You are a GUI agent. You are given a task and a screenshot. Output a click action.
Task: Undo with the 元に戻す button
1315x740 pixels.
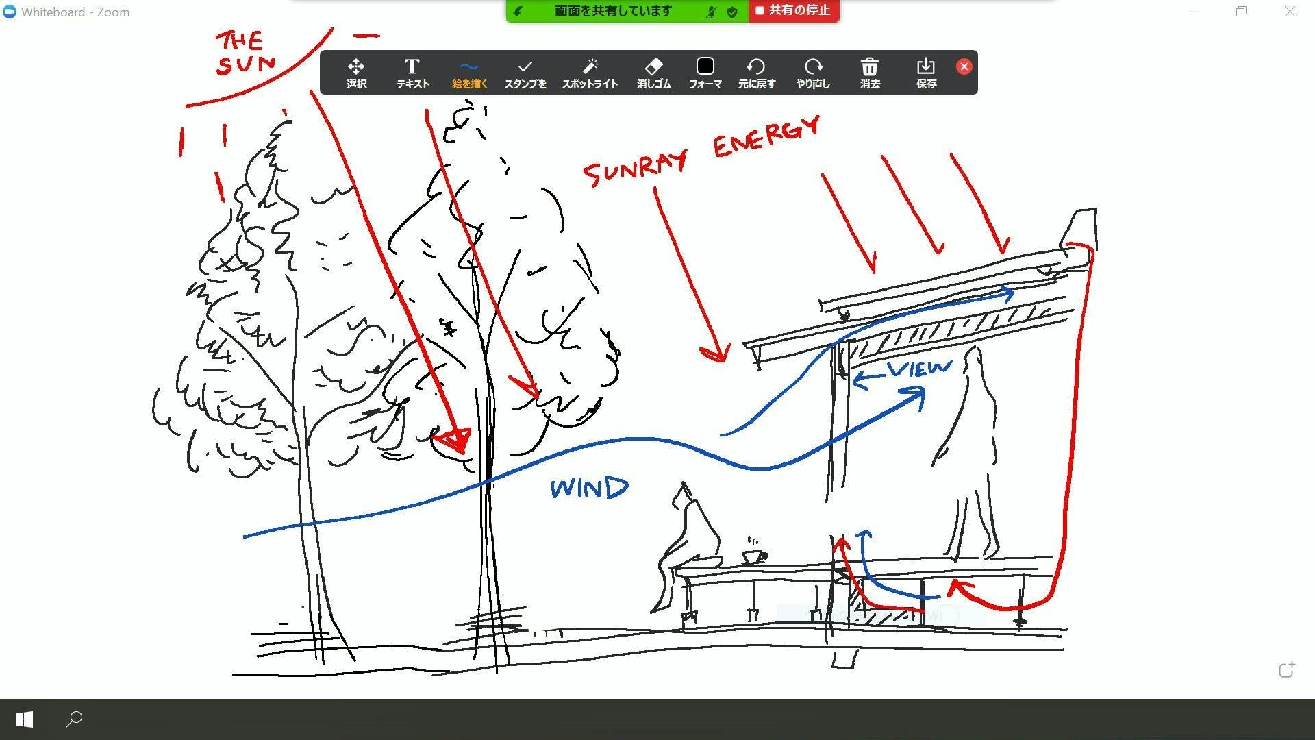(x=756, y=73)
